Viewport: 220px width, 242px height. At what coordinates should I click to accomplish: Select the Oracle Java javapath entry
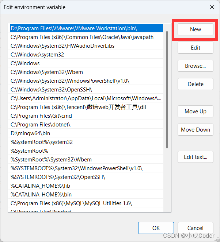[x=82, y=37]
